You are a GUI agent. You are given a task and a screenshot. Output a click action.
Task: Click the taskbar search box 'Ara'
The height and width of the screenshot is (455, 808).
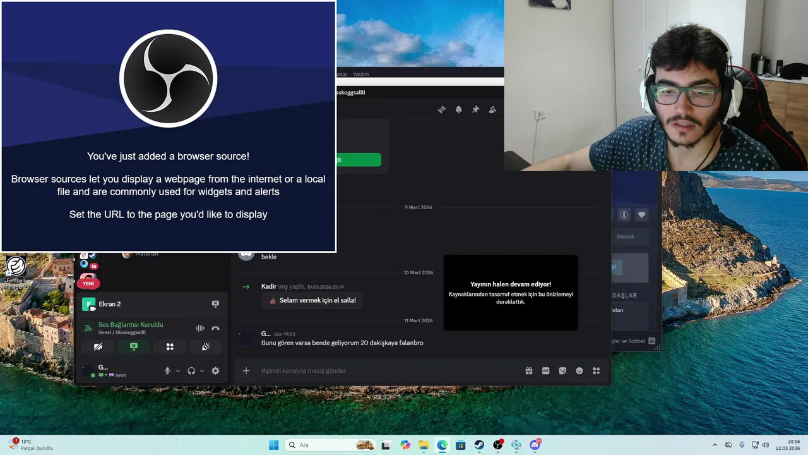(330, 445)
